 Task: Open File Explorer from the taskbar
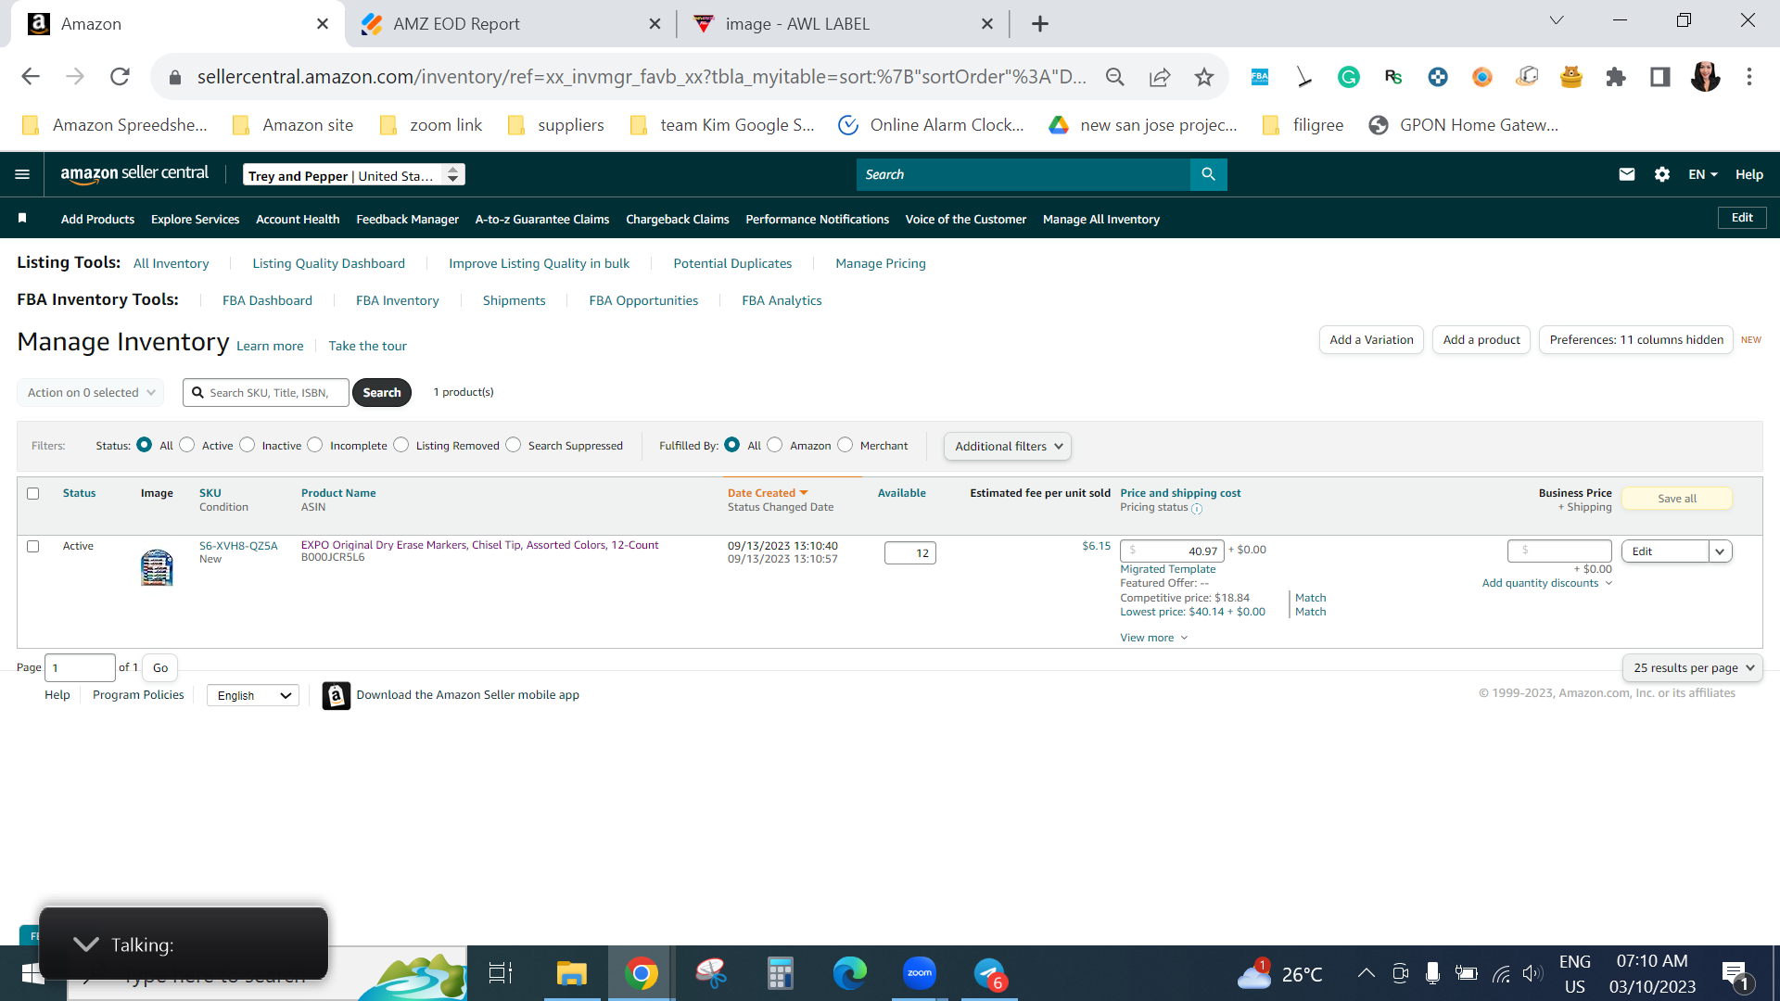tap(572, 973)
